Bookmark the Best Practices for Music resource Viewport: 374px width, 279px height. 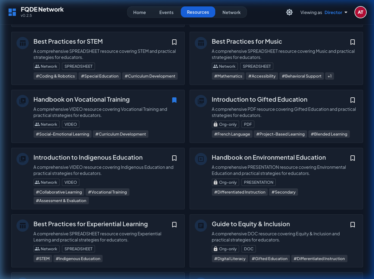coord(353,42)
